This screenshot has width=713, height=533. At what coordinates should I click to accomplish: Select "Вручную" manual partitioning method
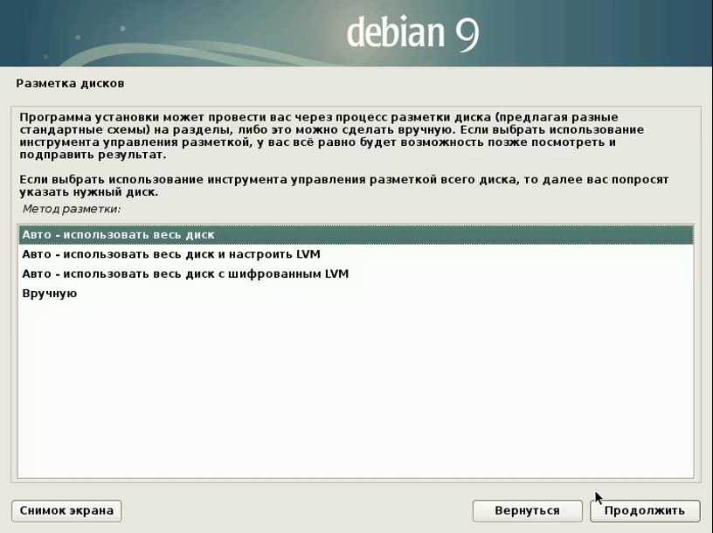pos(50,294)
